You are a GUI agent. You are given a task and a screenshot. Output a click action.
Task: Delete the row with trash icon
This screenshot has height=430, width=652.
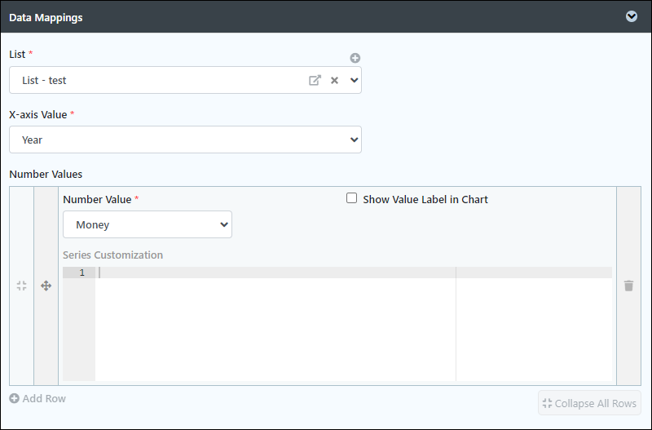coord(628,286)
